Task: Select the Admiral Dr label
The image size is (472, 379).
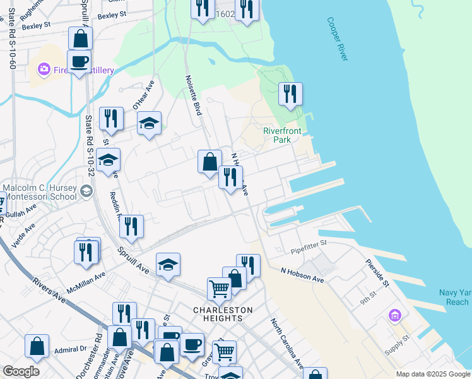Action: pyautogui.click(x=71, y=349)
